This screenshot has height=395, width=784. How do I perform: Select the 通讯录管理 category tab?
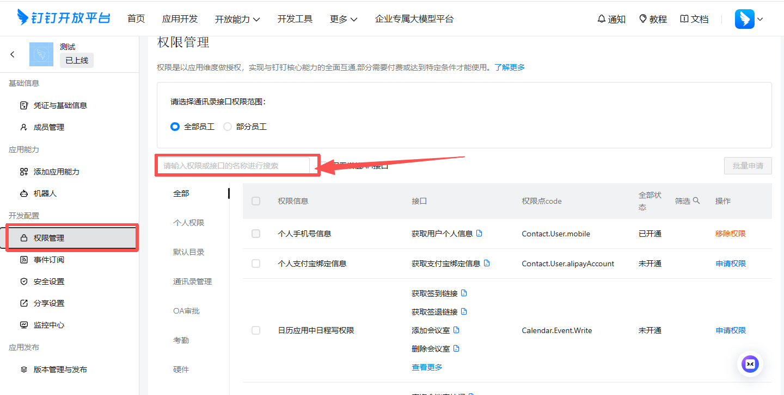point(193,281)
